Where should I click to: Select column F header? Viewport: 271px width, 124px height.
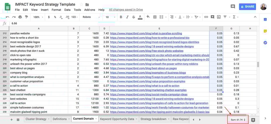coord(216,28)
